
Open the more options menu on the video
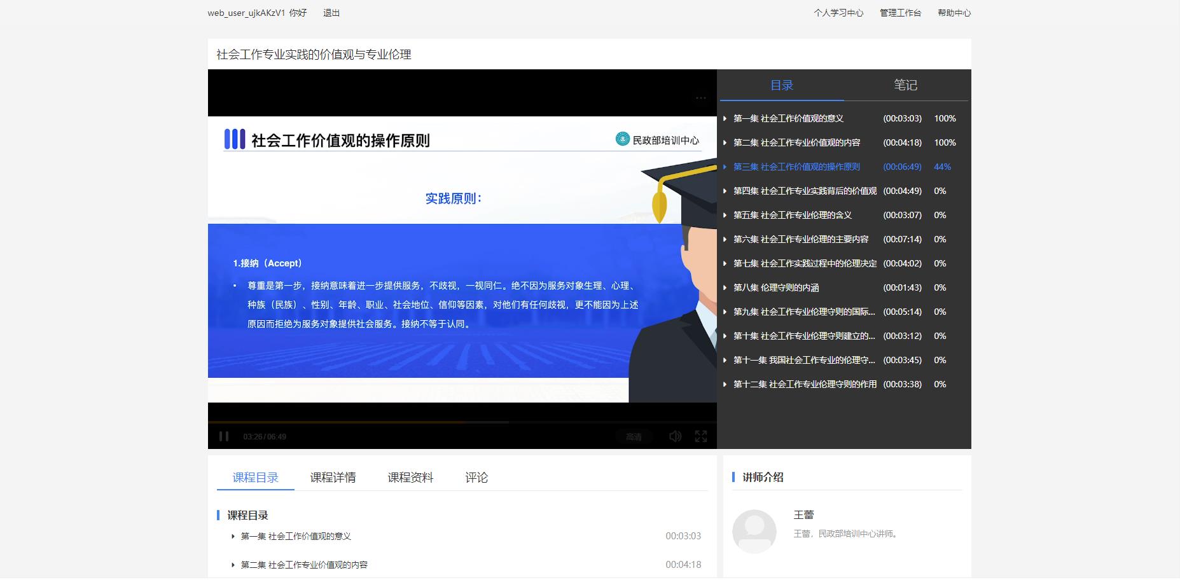[x=700, y=97]
